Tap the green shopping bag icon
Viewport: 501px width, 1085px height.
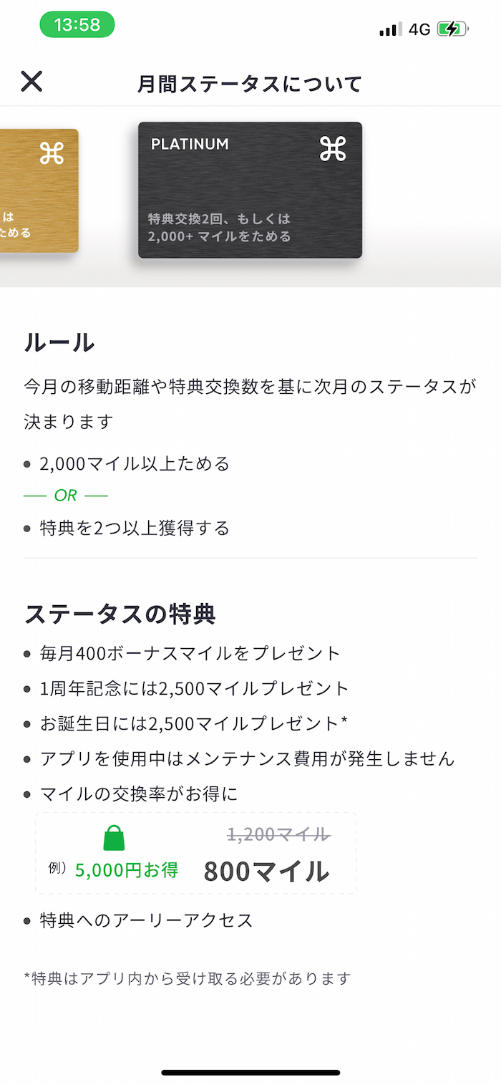pyautogui.click(x=114, y=837)
